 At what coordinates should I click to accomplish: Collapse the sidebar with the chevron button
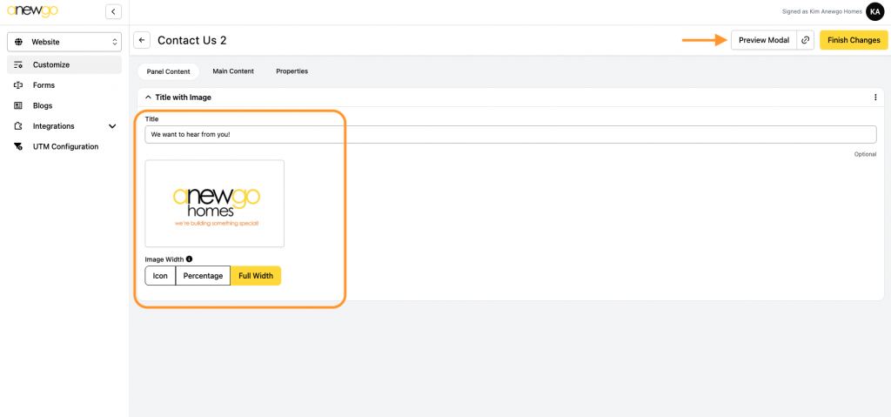tap(113, 11)
